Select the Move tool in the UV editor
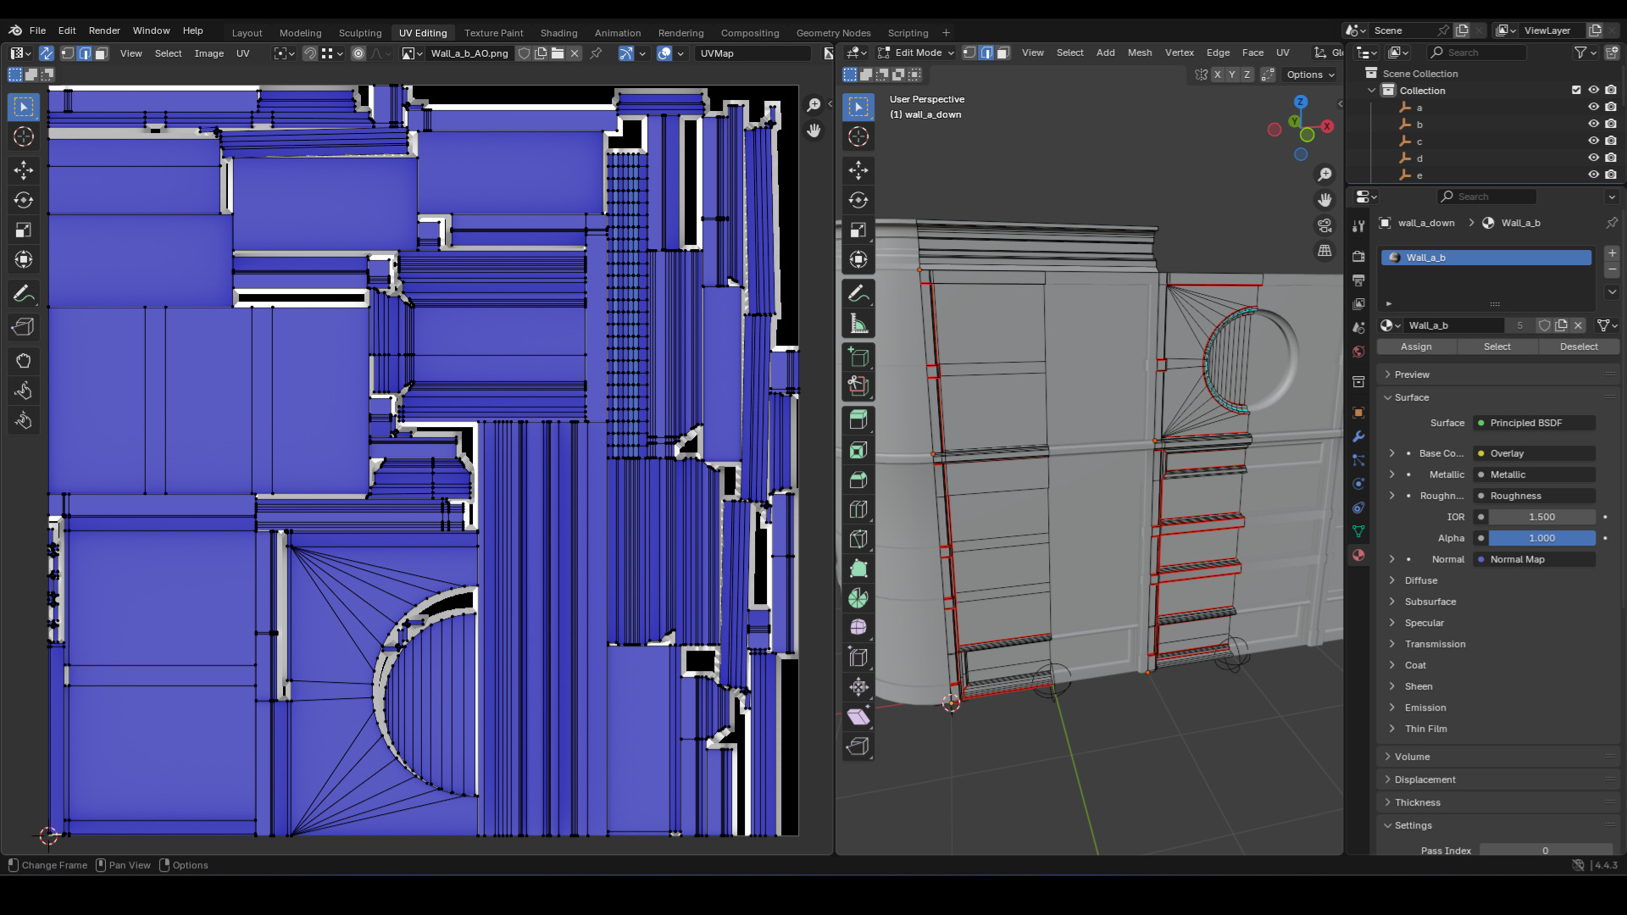Viewport: 1627px width, 915px height. click(24, 170)
